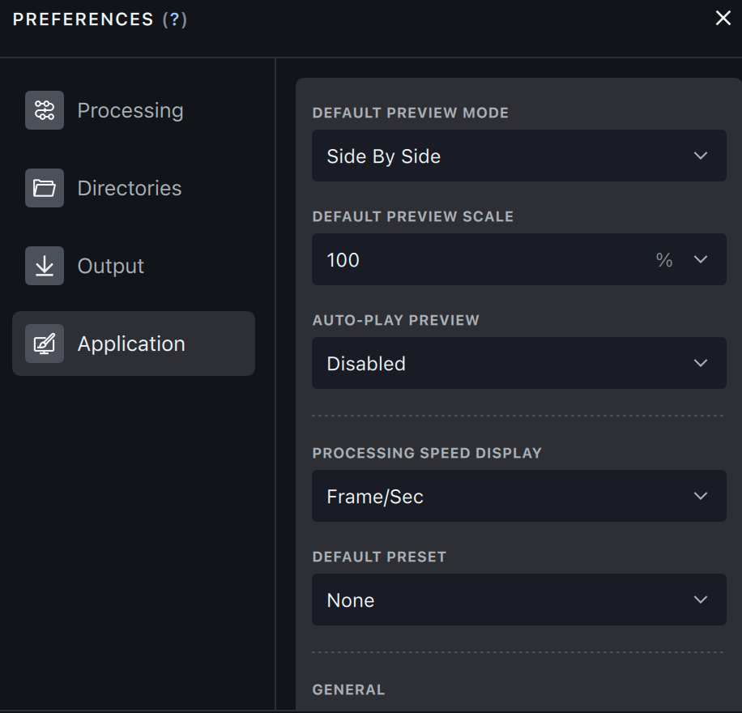Open the Output preferences label
This screenshot has width=742, height=713.
click(x=111, y=266)
